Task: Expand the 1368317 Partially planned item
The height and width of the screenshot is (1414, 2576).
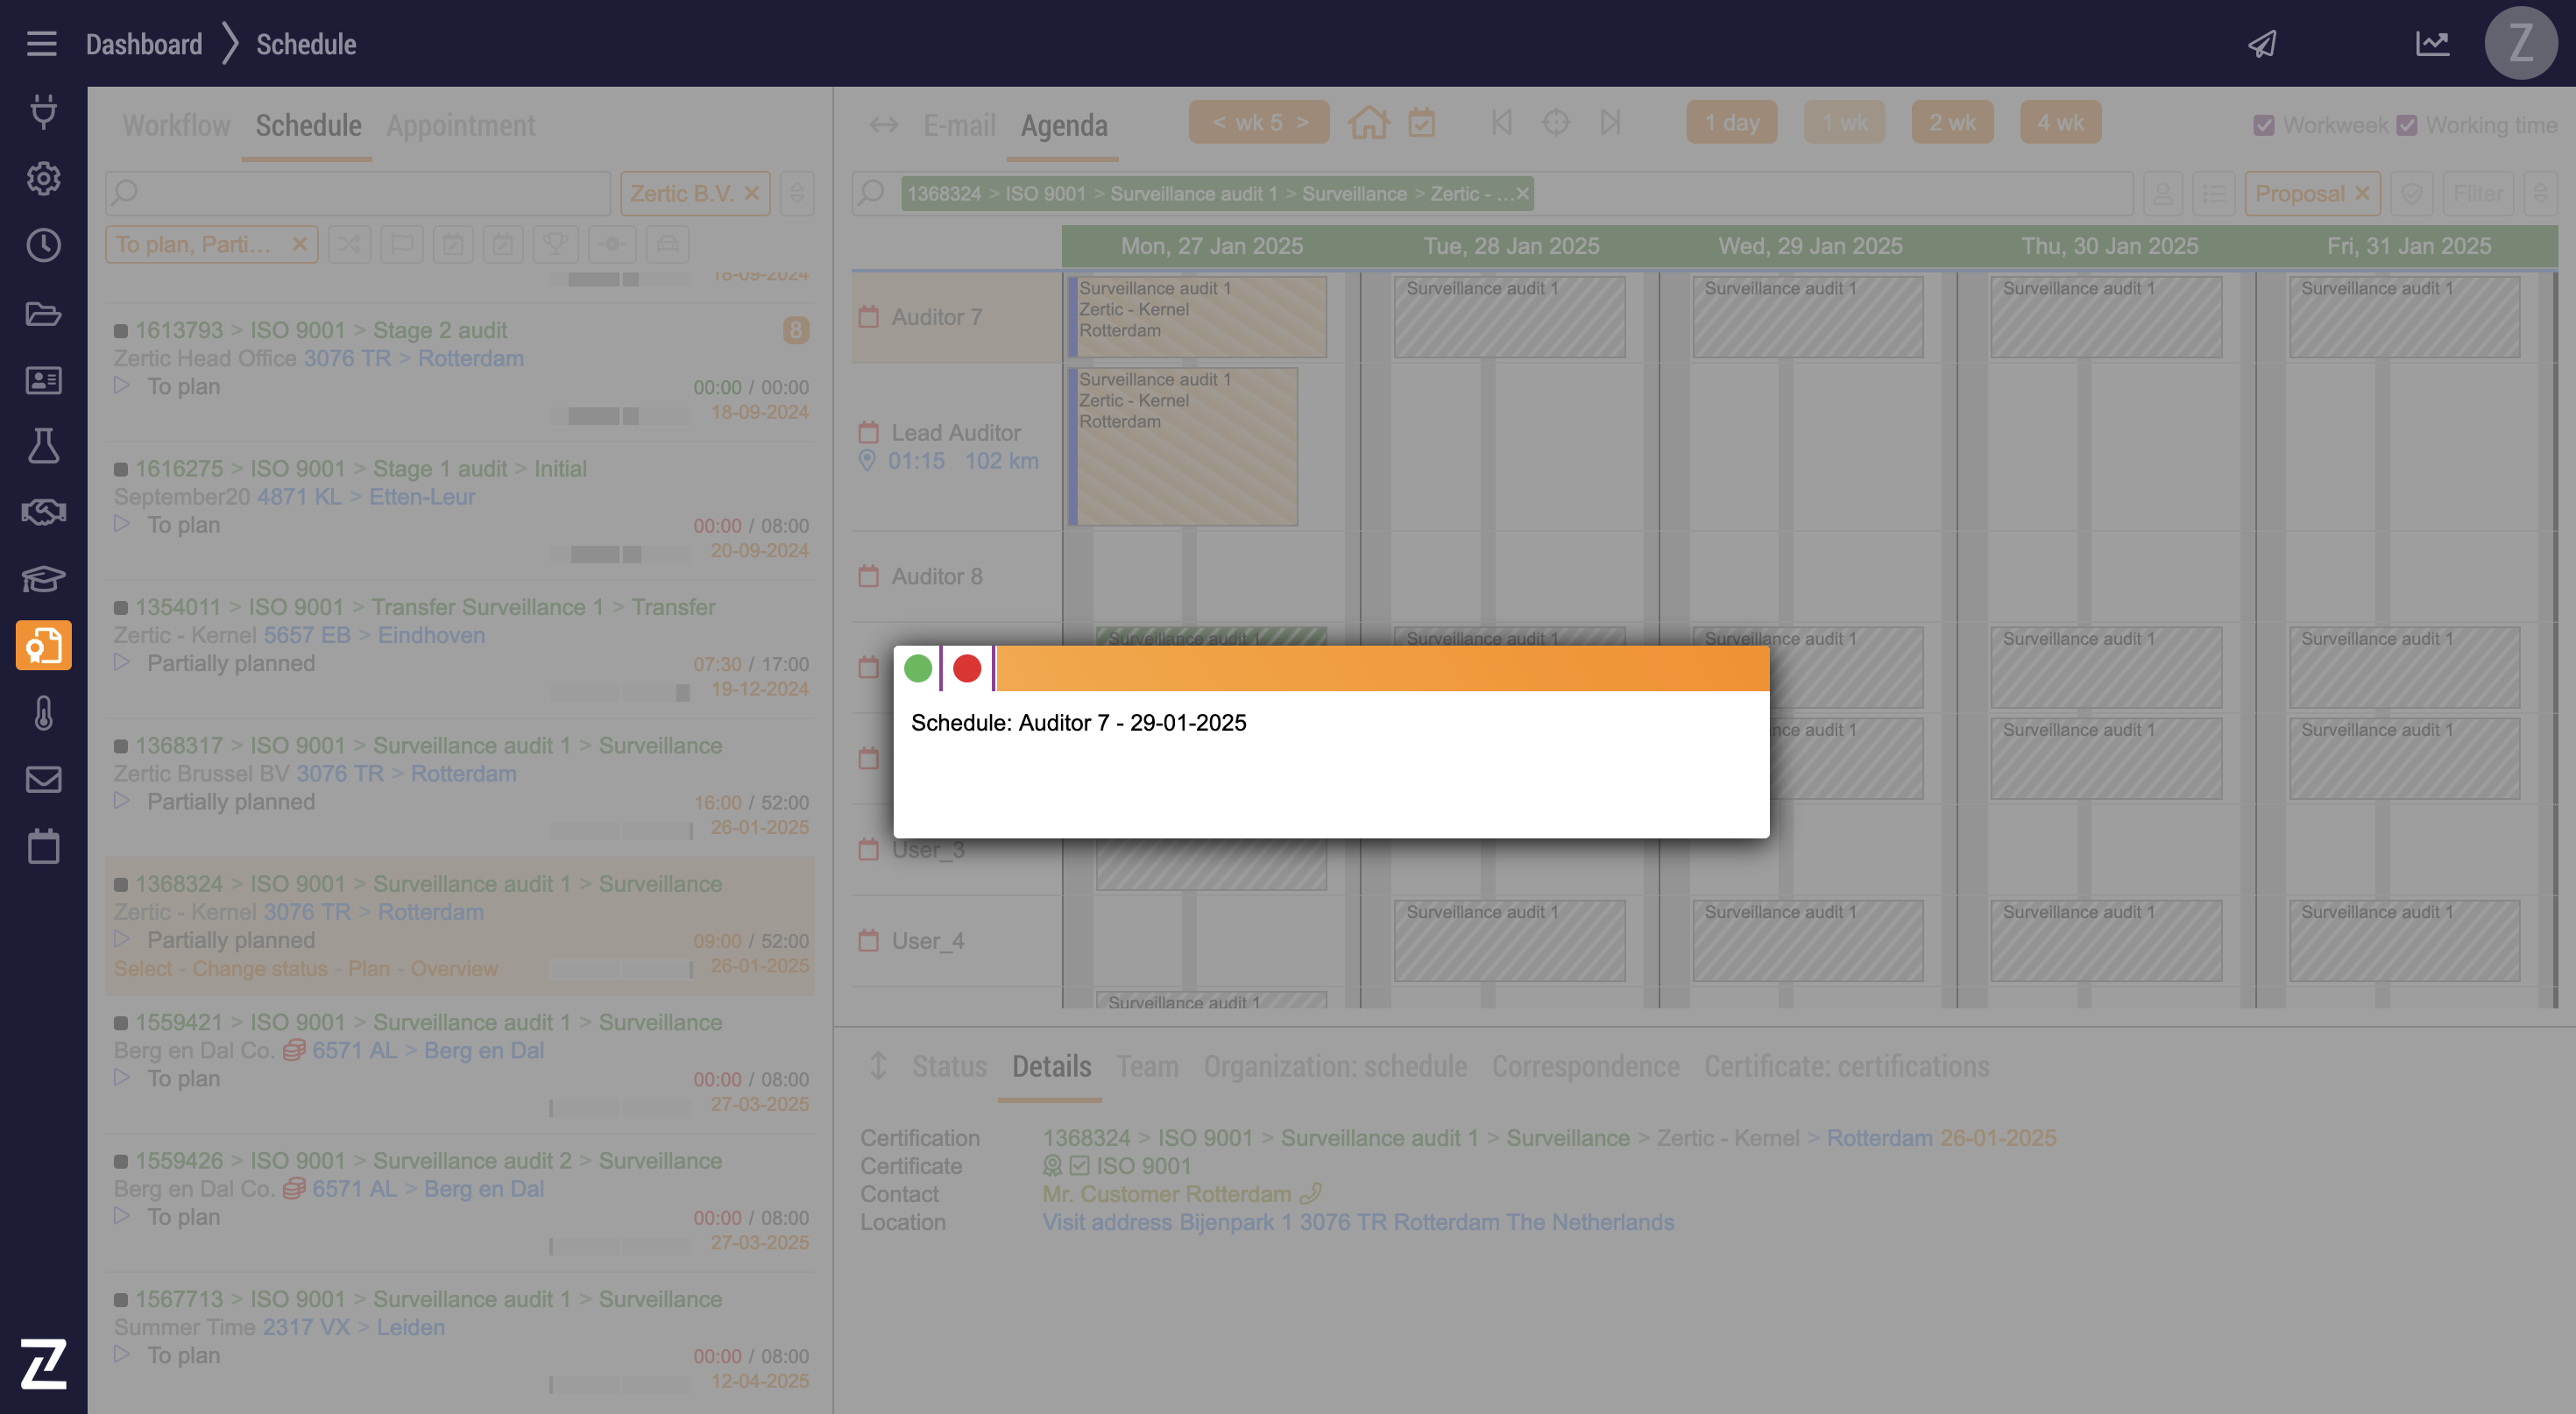Action: [122, 801]
